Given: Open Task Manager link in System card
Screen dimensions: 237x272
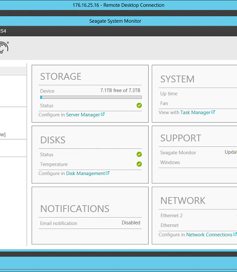Looking at the screenshot, I should pyautogui.click(x=195, y=112).
